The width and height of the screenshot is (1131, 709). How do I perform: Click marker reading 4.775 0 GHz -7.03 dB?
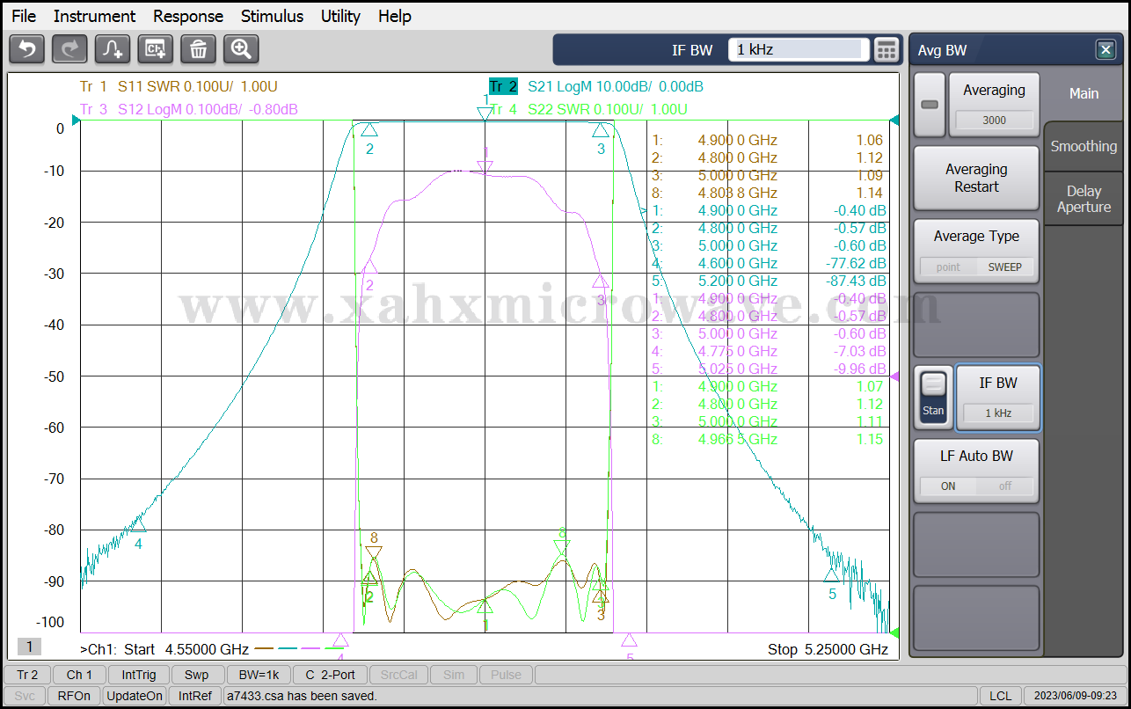tap(769, 351)
